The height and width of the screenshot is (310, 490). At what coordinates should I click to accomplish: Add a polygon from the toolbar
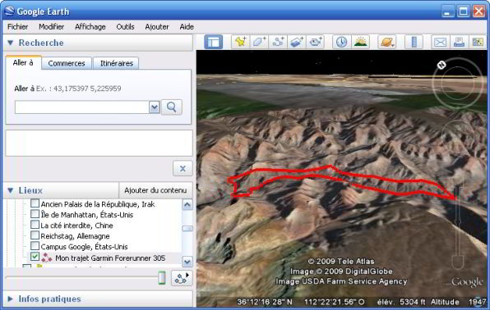tap(259, 42)
